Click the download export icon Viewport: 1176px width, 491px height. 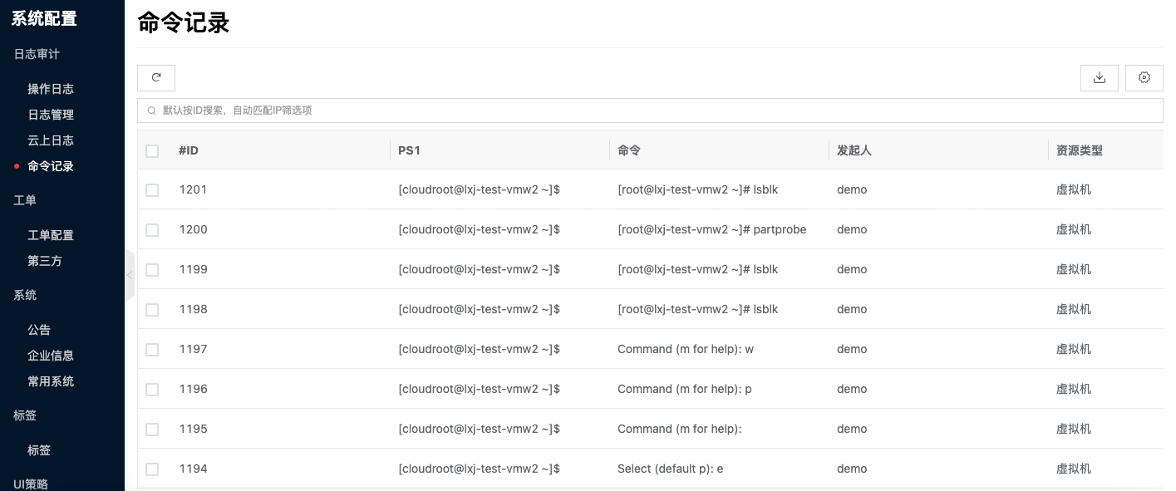(1100, 77)
